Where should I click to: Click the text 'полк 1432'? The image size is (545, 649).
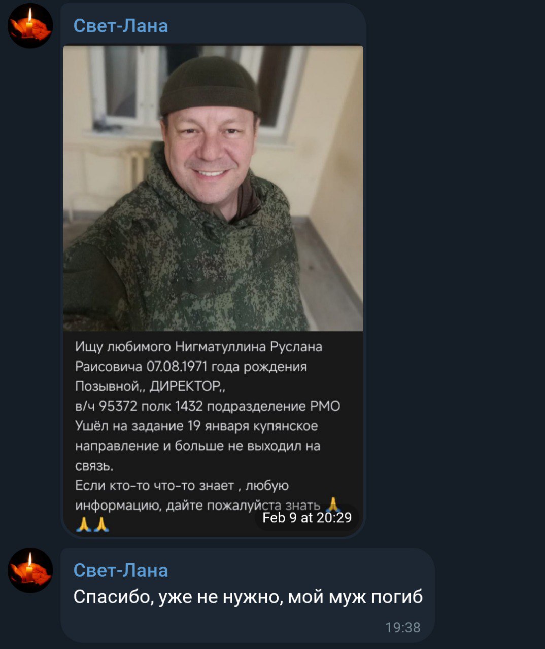(172, 406)
